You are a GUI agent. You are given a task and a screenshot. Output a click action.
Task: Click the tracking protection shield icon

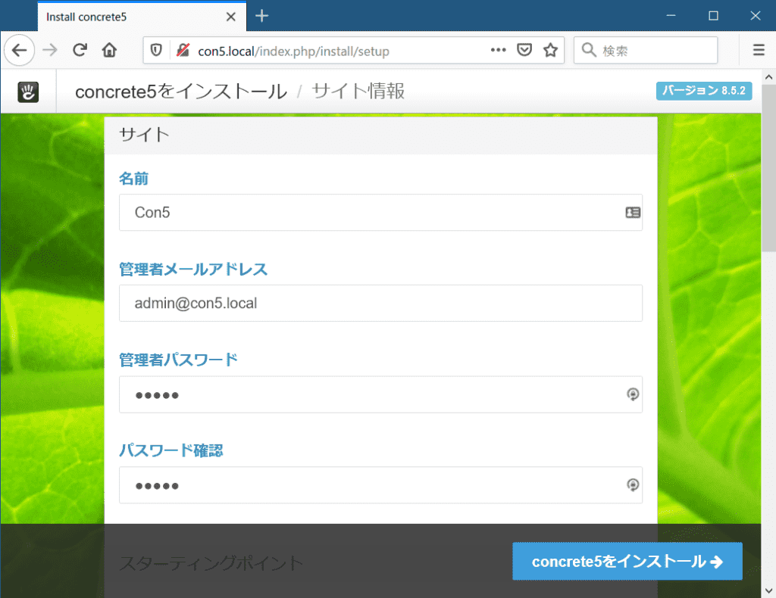(x=156, y=51)
